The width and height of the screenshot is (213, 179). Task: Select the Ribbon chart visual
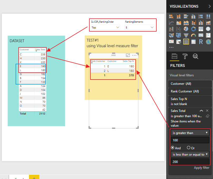[x=208, y=23]
